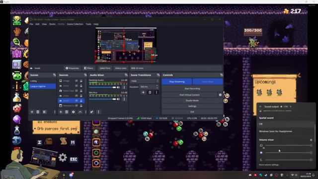This screenshot has height=179, width=318.
Task: Adjust the Desktop Audio volume slider
Action: (102, 88)
